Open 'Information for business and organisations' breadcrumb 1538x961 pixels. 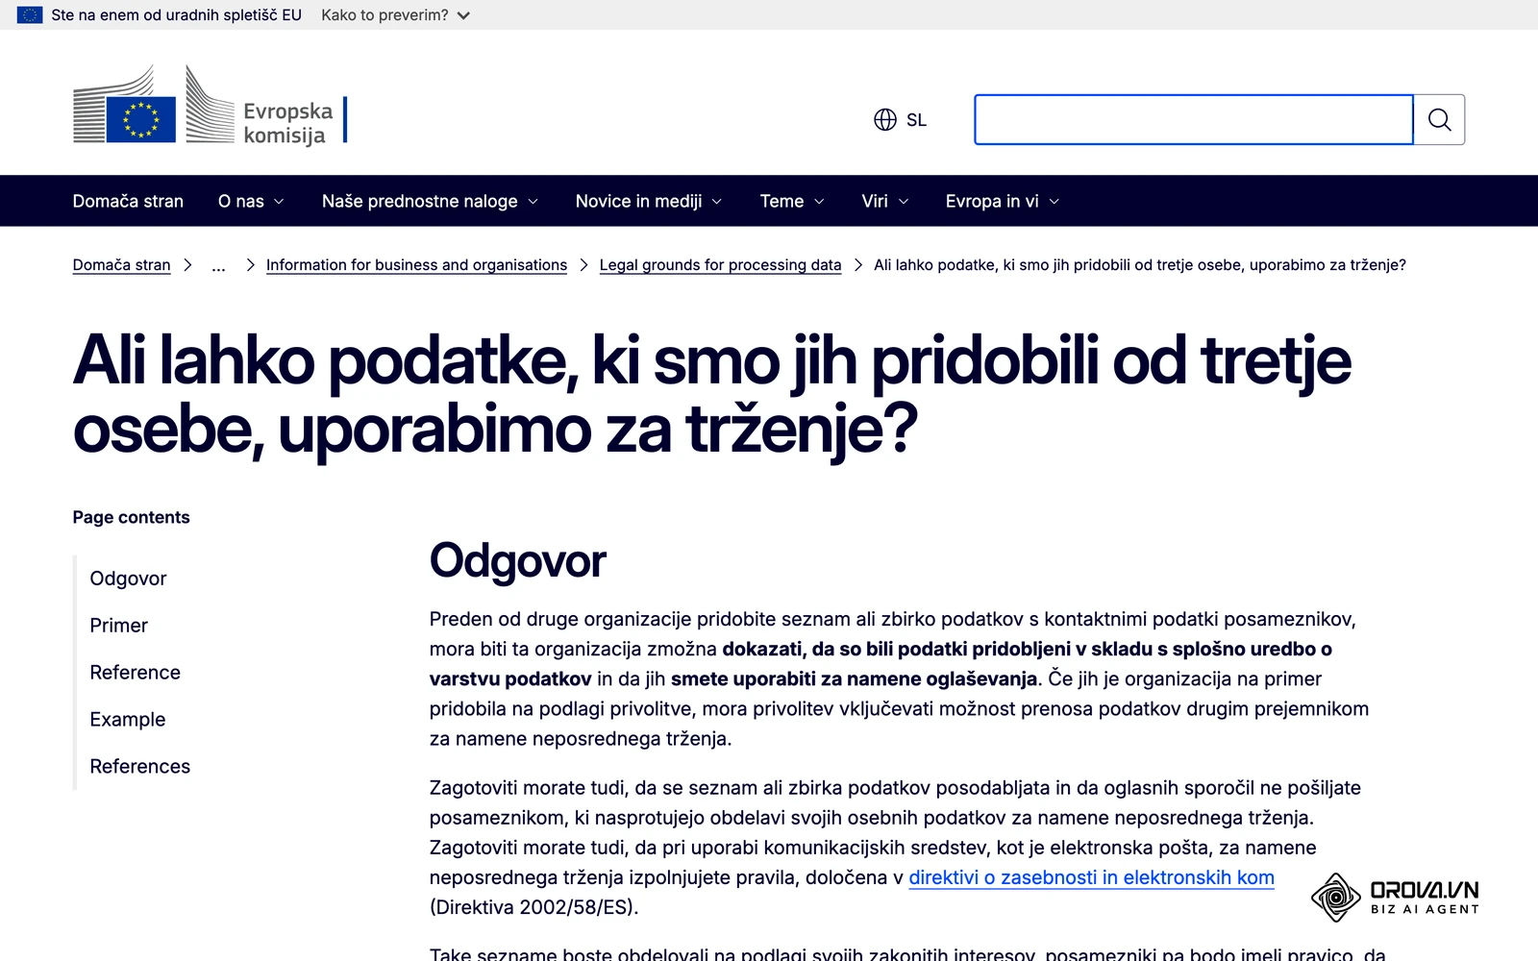(x=416, y=265)
